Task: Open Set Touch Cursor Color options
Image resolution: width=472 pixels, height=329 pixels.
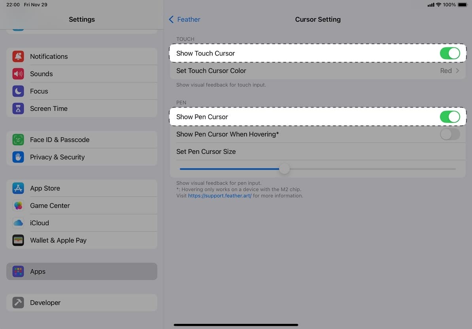Action: tap(317, 71)
